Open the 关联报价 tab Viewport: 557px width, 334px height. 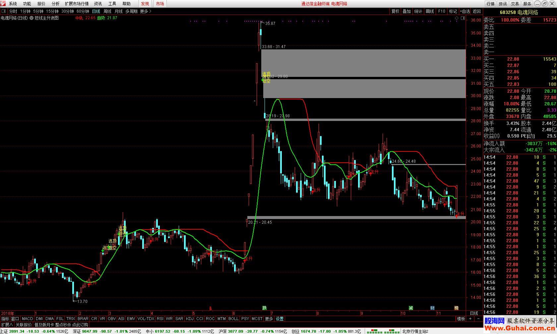point(24,325)
